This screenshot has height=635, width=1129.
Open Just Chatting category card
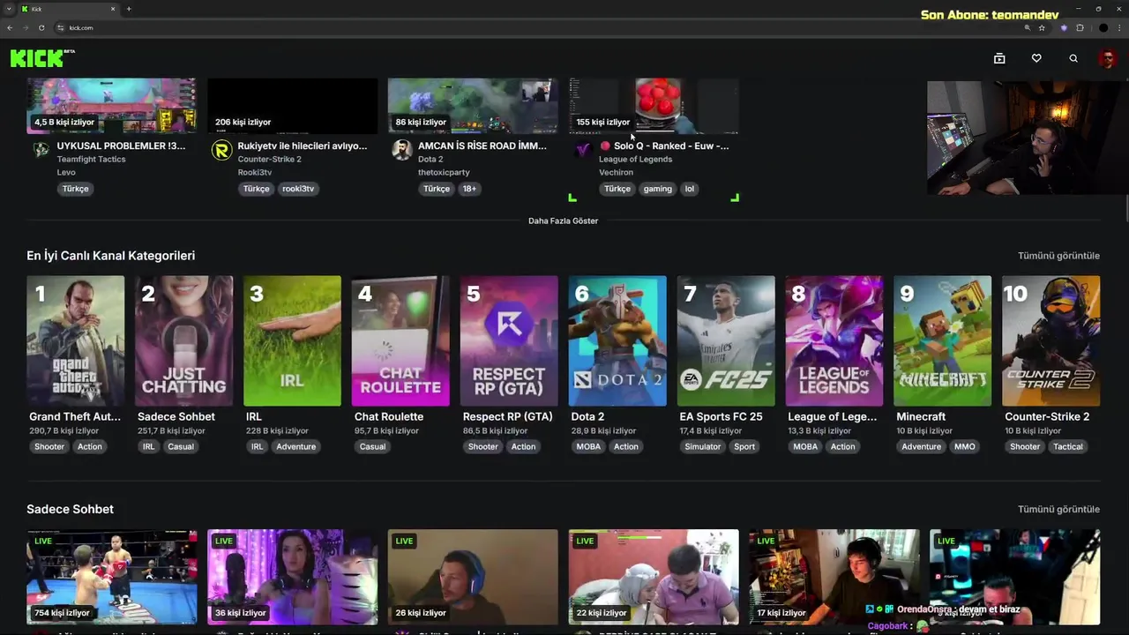pos(183,341)
